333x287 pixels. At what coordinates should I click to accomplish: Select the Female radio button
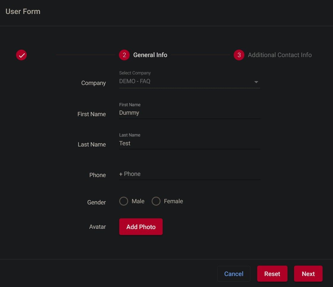tap(156, 201)
